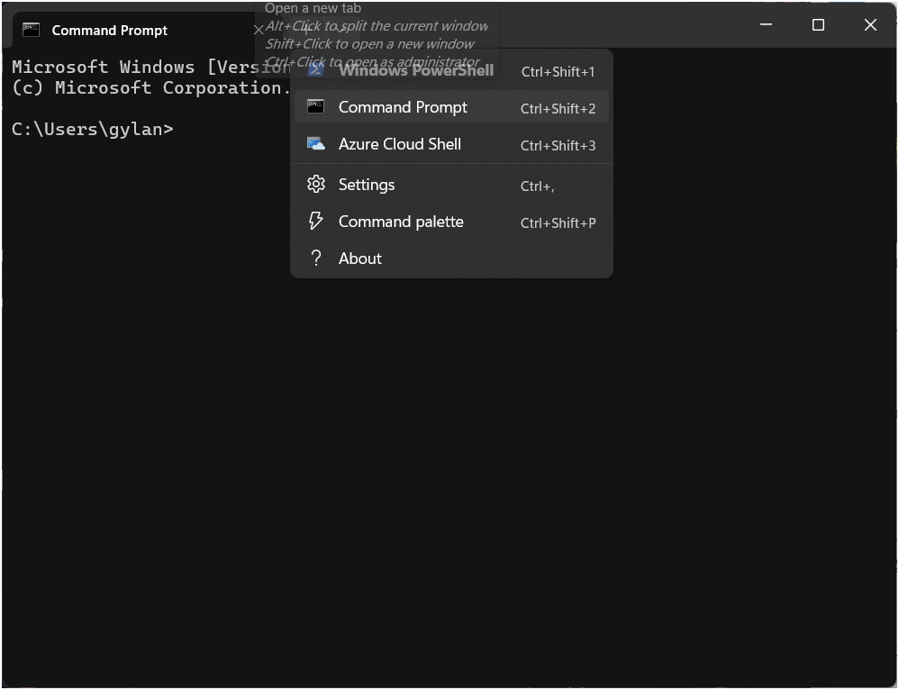This screenshot has width=899, height=690.
Task: Close the Command Prompt tab
Action: [x=259, y=30]
